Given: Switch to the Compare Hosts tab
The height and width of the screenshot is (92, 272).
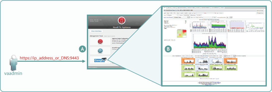Looking at the screenshot, I should [191, 8].
